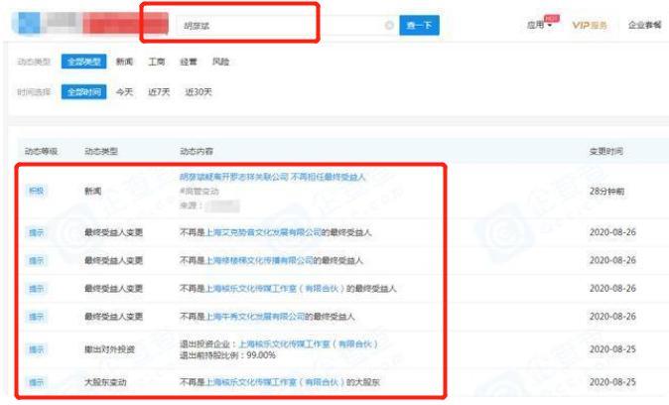
Task: Open the 企业套餐 menu
Action: (x=645, y=25)
